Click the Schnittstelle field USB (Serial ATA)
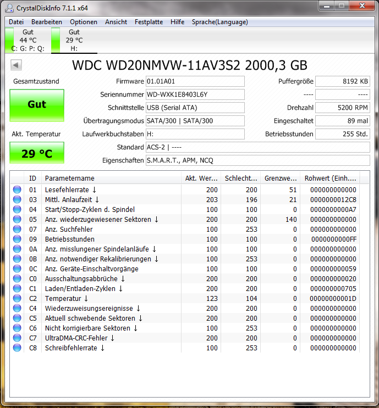The height and width of the screenshot is (408, 379). pyautogui.click(x=195, y=108)
